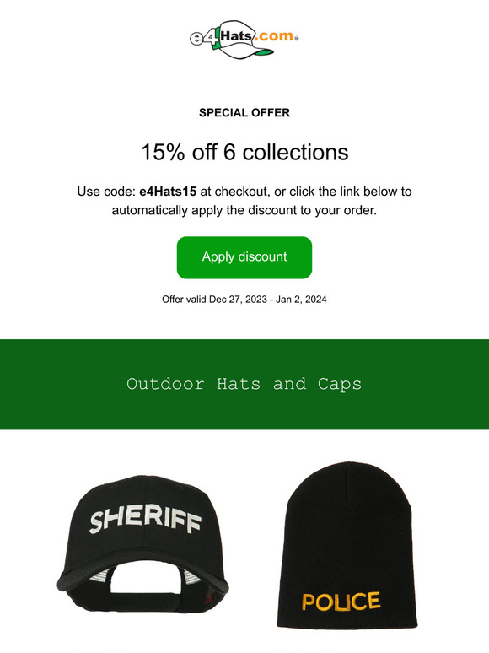Click the black Hats word in the logo
This screenshot has height=653, width=489.
pyautogui.click(x=235, y=35)
